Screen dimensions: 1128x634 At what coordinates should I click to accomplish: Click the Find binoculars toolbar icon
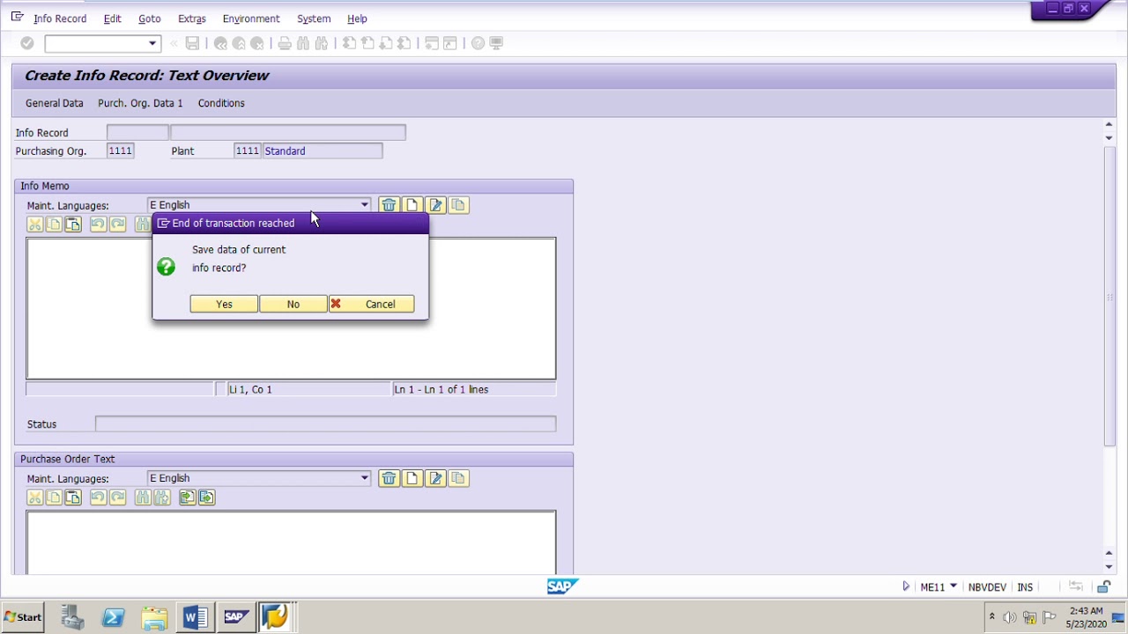(x=303, y=43)
